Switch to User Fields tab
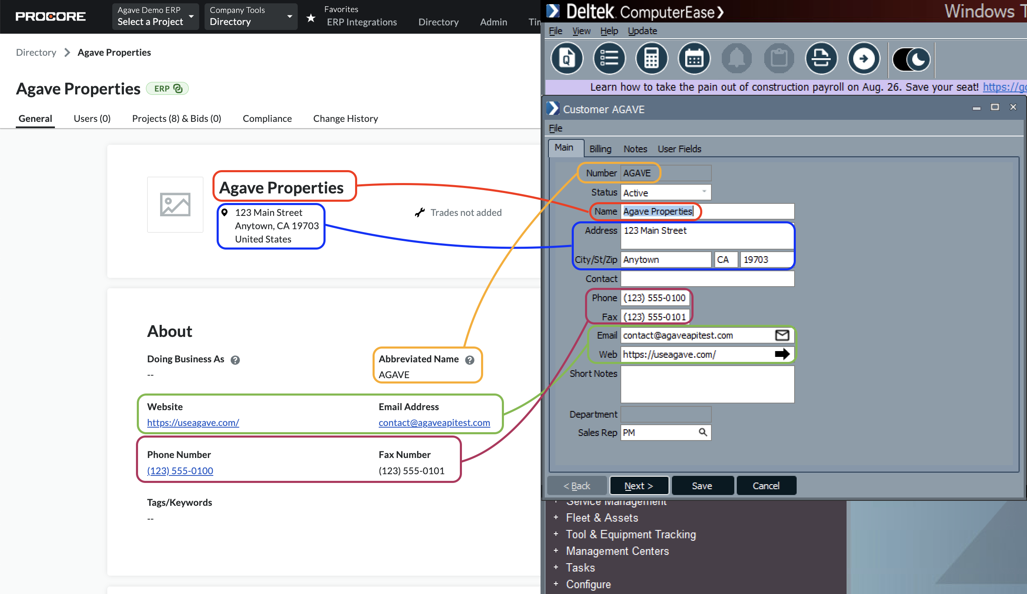The image size is (1027, 594). 679,149
